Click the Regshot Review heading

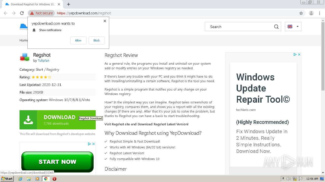pyautogui.click(x=121, y=55)
